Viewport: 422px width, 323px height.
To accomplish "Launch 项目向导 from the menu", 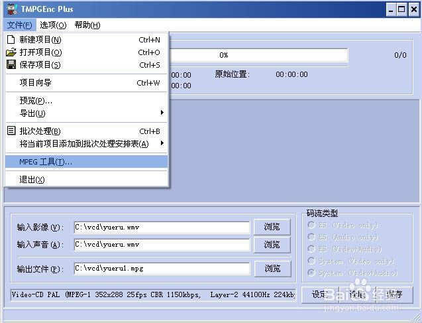I will [x=86, y=83].
